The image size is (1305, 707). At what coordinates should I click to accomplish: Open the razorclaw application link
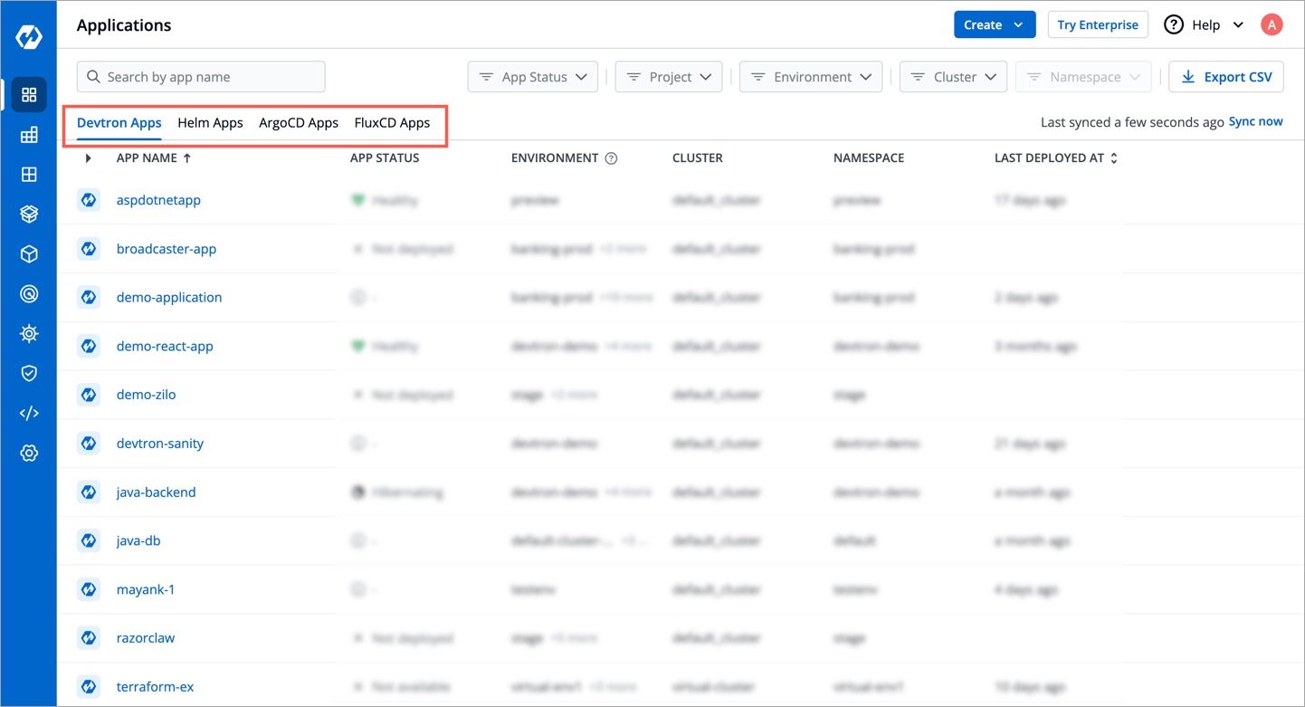(146, 638)
